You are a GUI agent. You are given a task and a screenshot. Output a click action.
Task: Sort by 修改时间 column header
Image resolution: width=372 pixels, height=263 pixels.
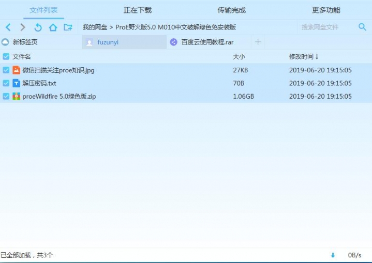304,56
